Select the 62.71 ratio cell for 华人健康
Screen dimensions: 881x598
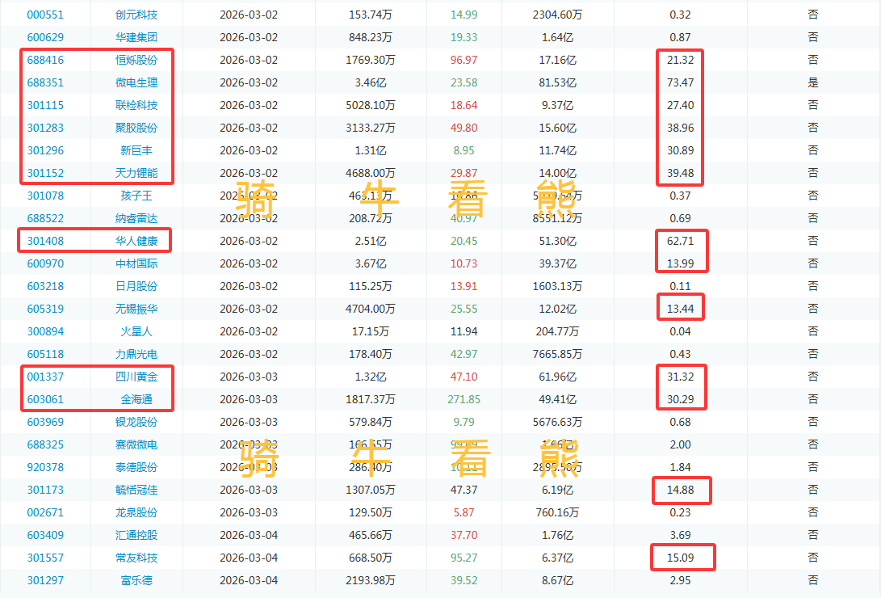click(681, 241)
